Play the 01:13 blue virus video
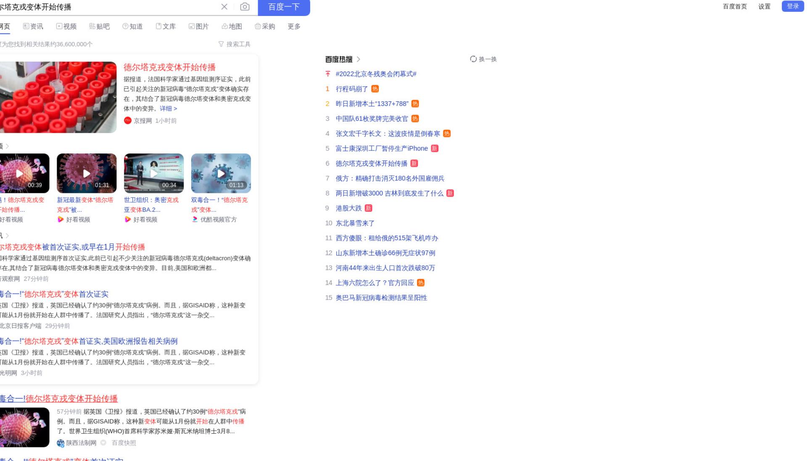Viewport: 807px width, 461px height. point(221,173)
